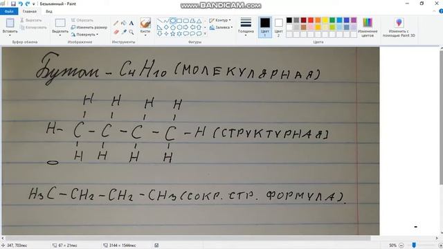The width and height of the screenshot is (443, 249).
Task: Expand the Кисти brushes dropdown arrow
Action: point(145,35)
